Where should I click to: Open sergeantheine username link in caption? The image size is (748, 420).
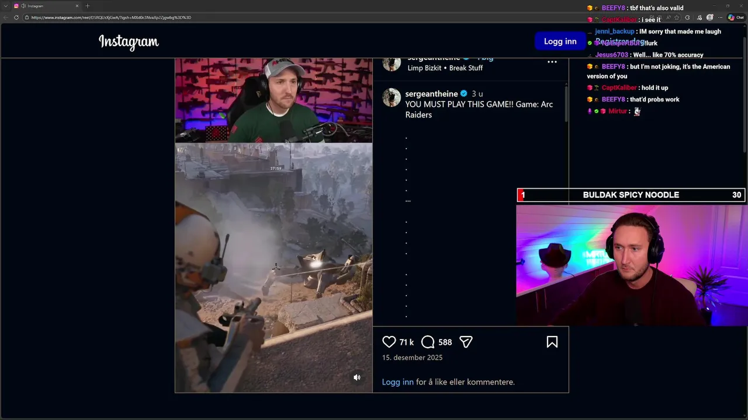[x=431, y=94]
